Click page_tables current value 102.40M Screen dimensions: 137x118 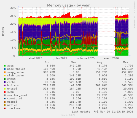pos(49,69)
